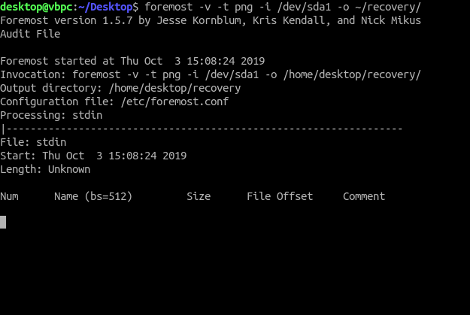Click the Length: Unknown line
The width and height of the screenshot is (470, 315).
(45, 169)
